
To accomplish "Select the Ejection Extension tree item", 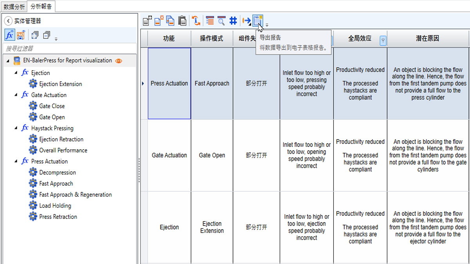I will tap(61, 84).
